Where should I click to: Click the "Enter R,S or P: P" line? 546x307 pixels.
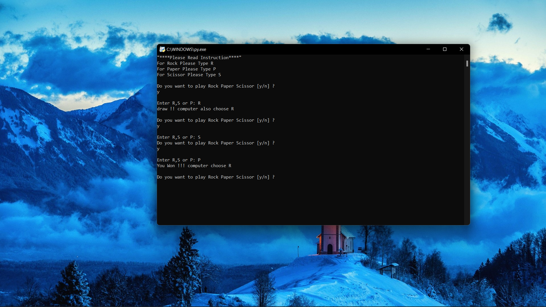(179, 160)
